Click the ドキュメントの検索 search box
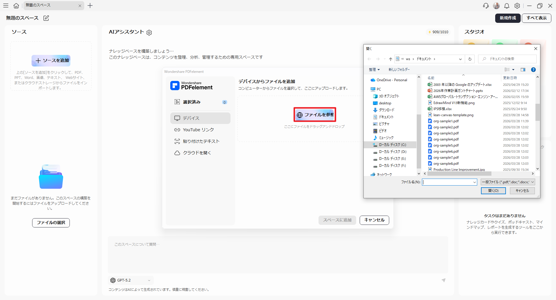Image resolution: width=556 pixels, height=300 pixels. tap(507, 59)
